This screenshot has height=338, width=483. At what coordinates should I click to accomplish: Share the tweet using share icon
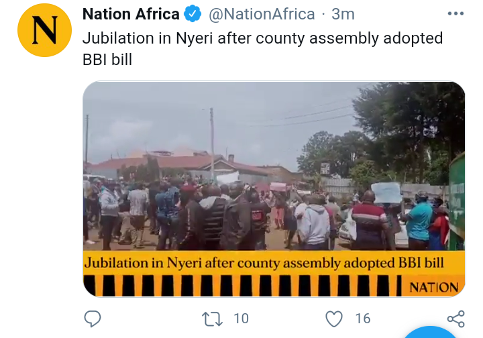[x=456, y=319]
